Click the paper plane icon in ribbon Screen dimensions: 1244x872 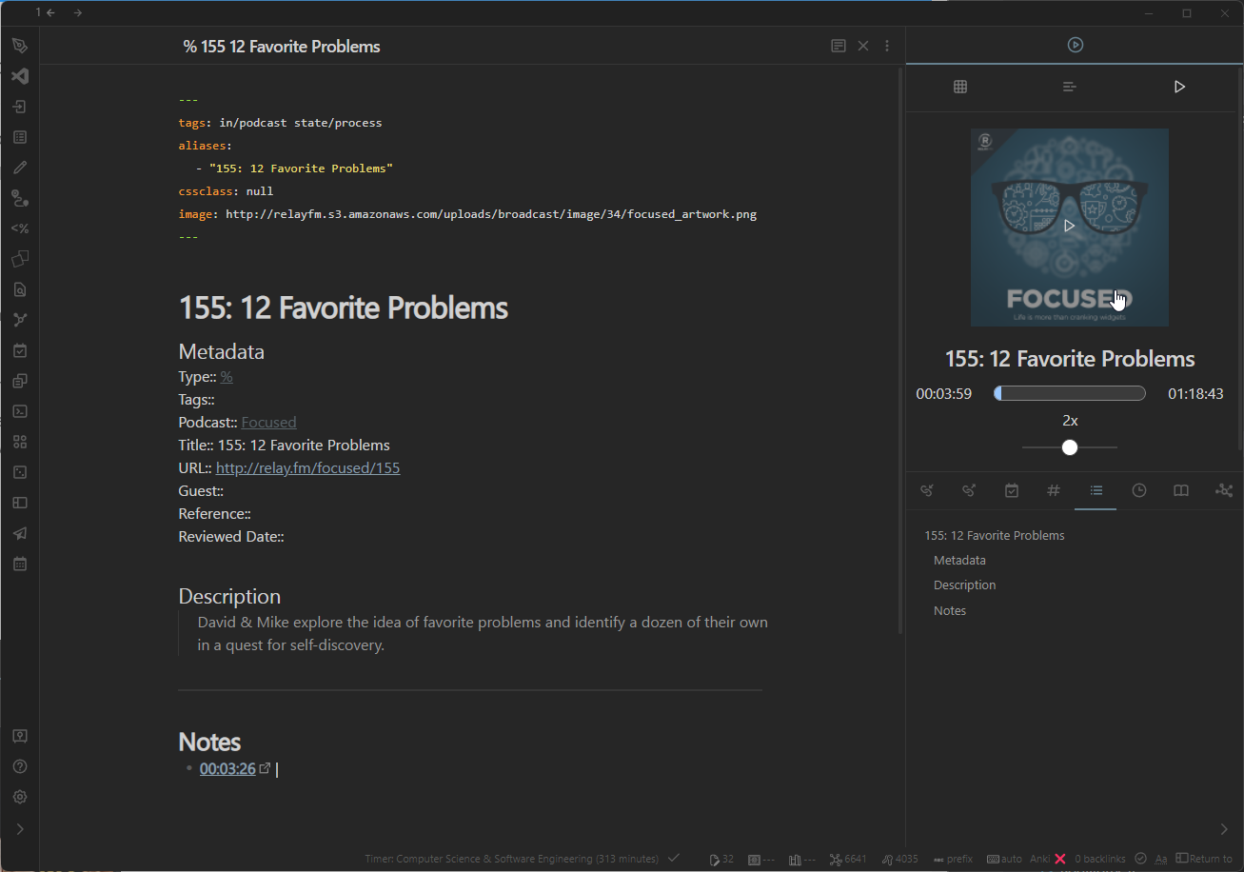coord(20,533)
